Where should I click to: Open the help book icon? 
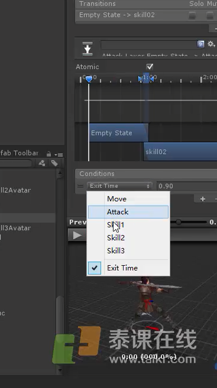tap(200, 44)
